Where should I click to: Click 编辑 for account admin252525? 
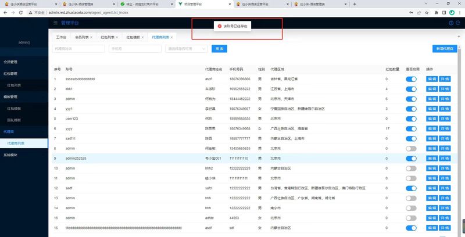(432, 159)
